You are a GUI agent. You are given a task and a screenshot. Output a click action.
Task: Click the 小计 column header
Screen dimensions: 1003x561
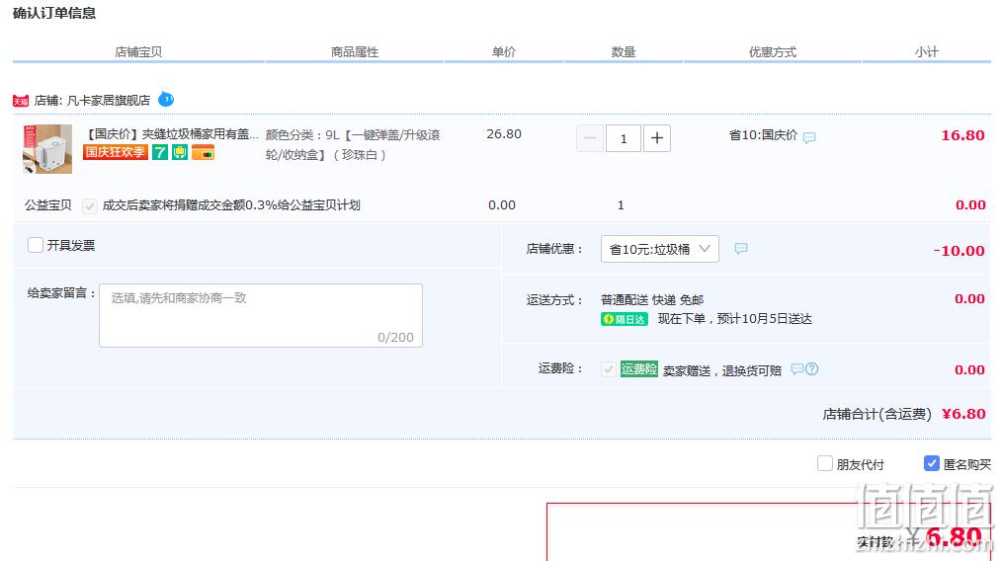pos(926,51)
